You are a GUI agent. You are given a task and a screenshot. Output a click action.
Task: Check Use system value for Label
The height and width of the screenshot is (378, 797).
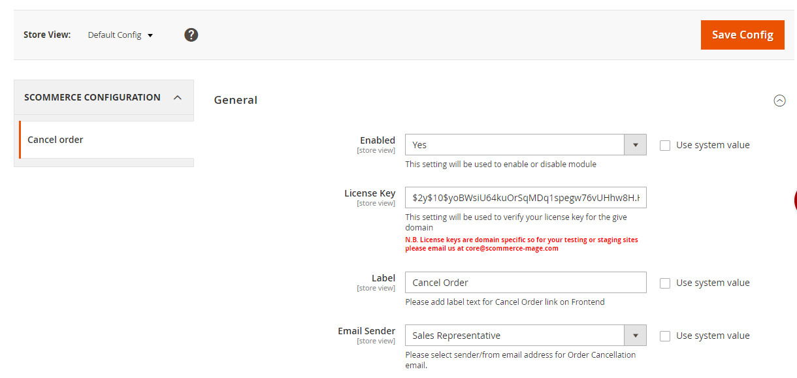tap(665, 283)
